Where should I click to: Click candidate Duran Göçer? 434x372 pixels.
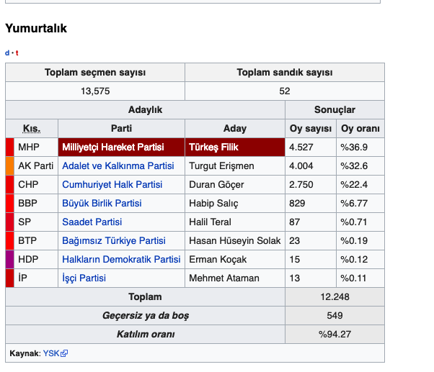point(216,184)
